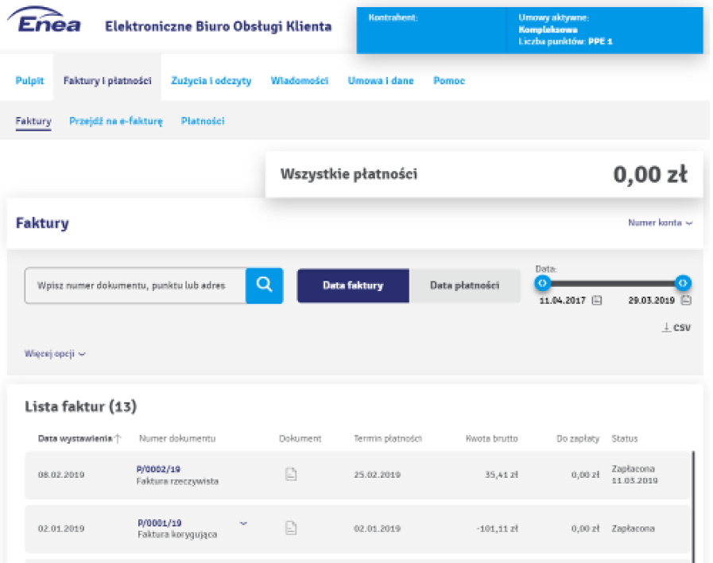Click the left date range slider handle
The width and height of the screenshot is (713, 563).
click(542, 283)
